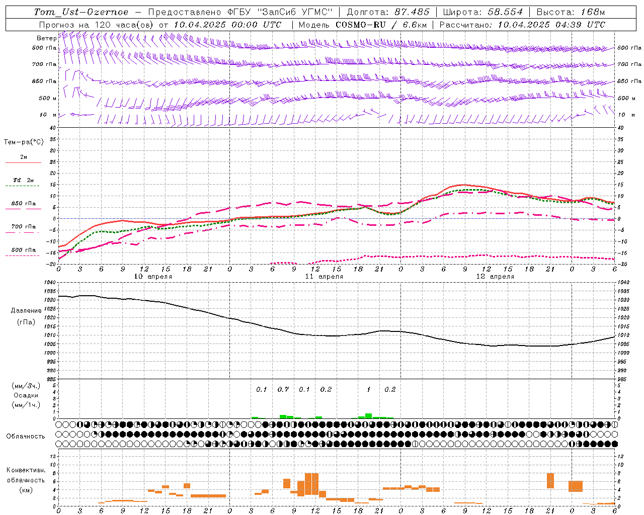Click the dotted line sample under 500 гПа temperature legend
644x515 pixels.
point(23,256)
